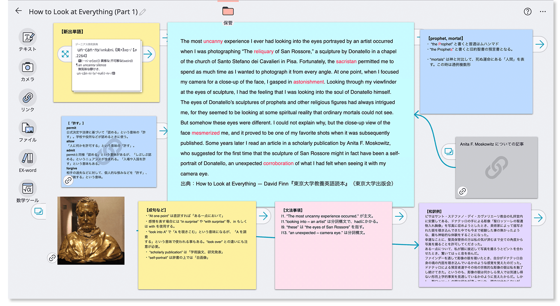Edit the title with the pencil icon
Screen dimensions: 560x306
click(x=143, y=12)
